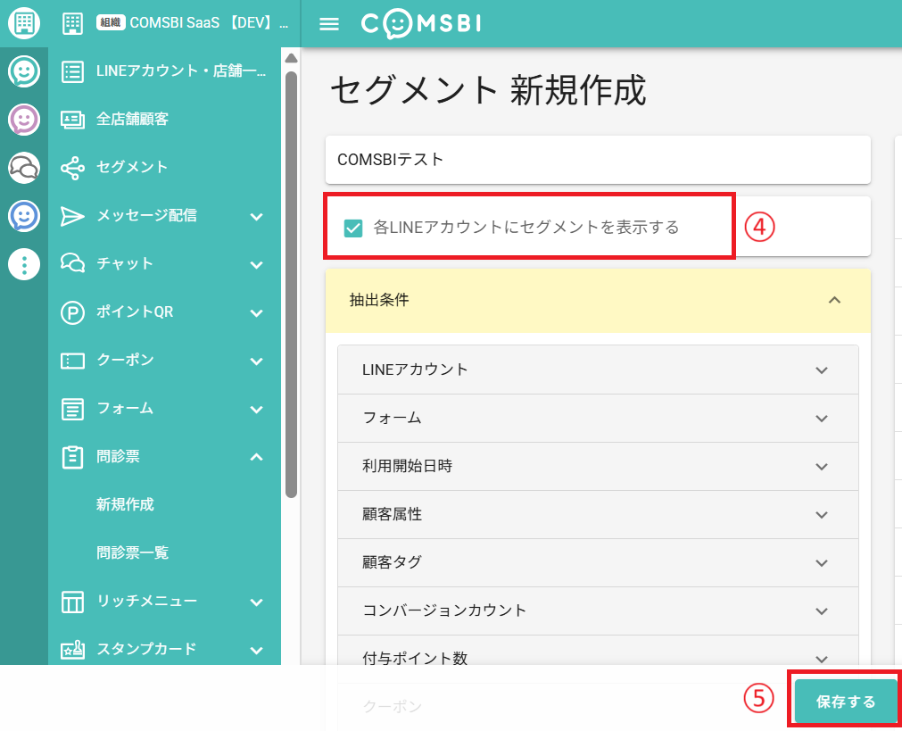This screenshot has width=902, height=731.
Task: Expand the 顧客タグ condition row
Action: 598,563
